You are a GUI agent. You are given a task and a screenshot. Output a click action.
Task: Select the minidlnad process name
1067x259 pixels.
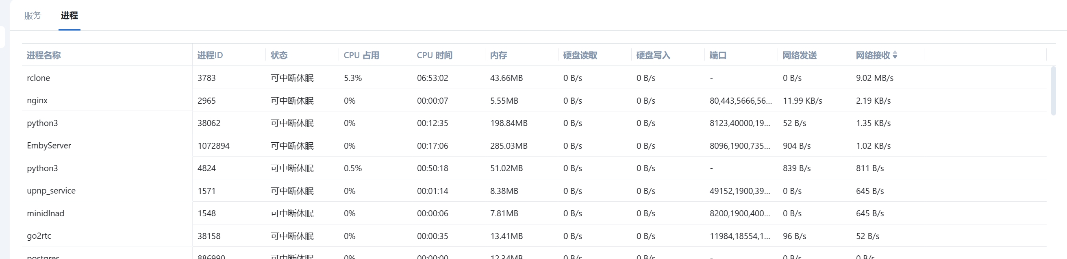tap(46, 213)
